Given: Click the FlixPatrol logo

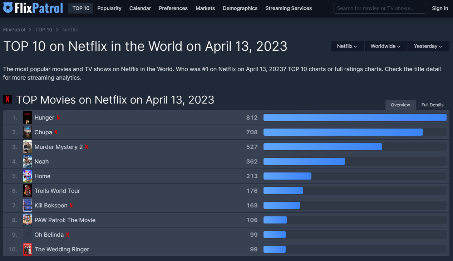Looking at the screenshot, I should click(x=33, y=8).
